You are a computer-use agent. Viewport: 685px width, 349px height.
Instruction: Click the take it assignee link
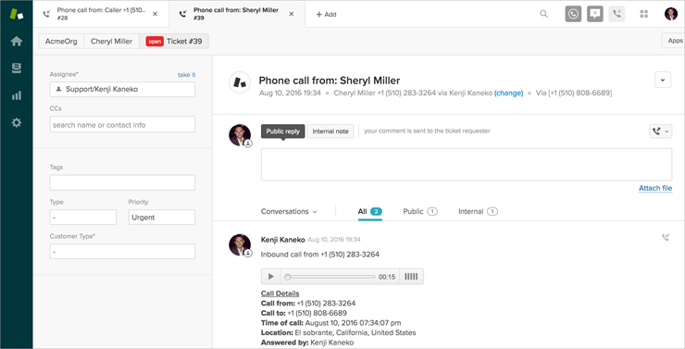tap(187, 75)
